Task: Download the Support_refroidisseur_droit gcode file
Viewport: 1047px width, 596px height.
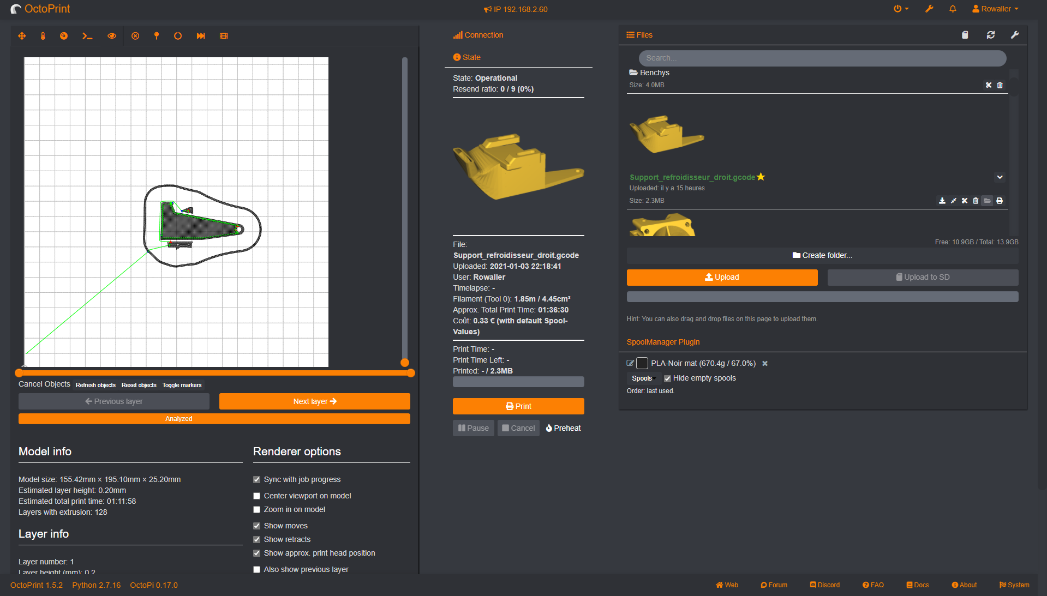Action: (x=942, y=201)
